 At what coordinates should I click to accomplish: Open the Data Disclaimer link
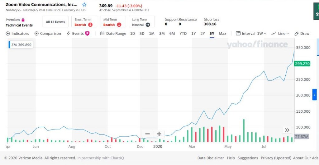[x=211, y=158]
